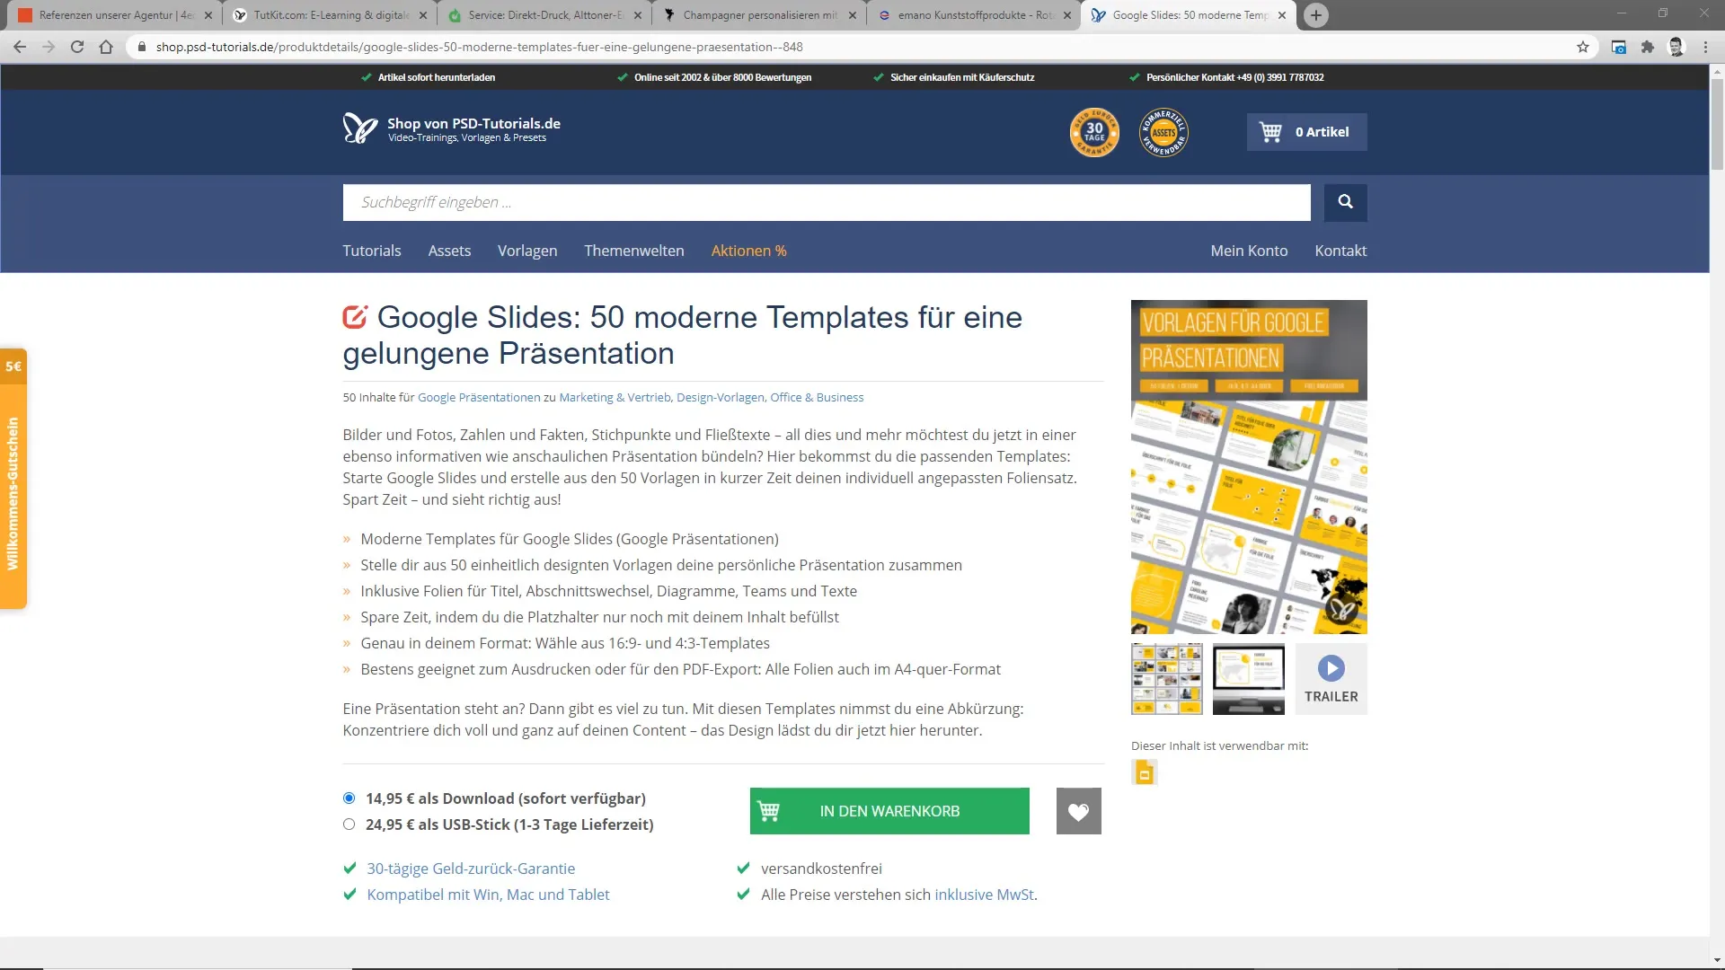1725x970 pixels.
Task: Open the Vorlagen navigation menu
Action: point(527,251)
